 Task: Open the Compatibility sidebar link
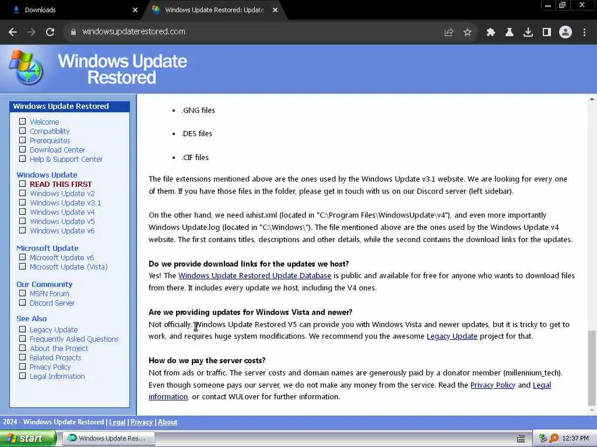pos(50,131)
